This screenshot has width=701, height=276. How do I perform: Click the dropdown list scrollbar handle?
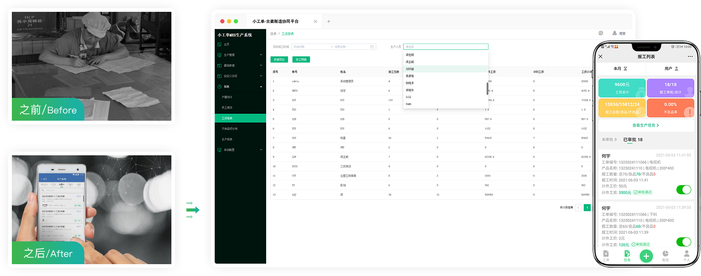pos(487,88)
